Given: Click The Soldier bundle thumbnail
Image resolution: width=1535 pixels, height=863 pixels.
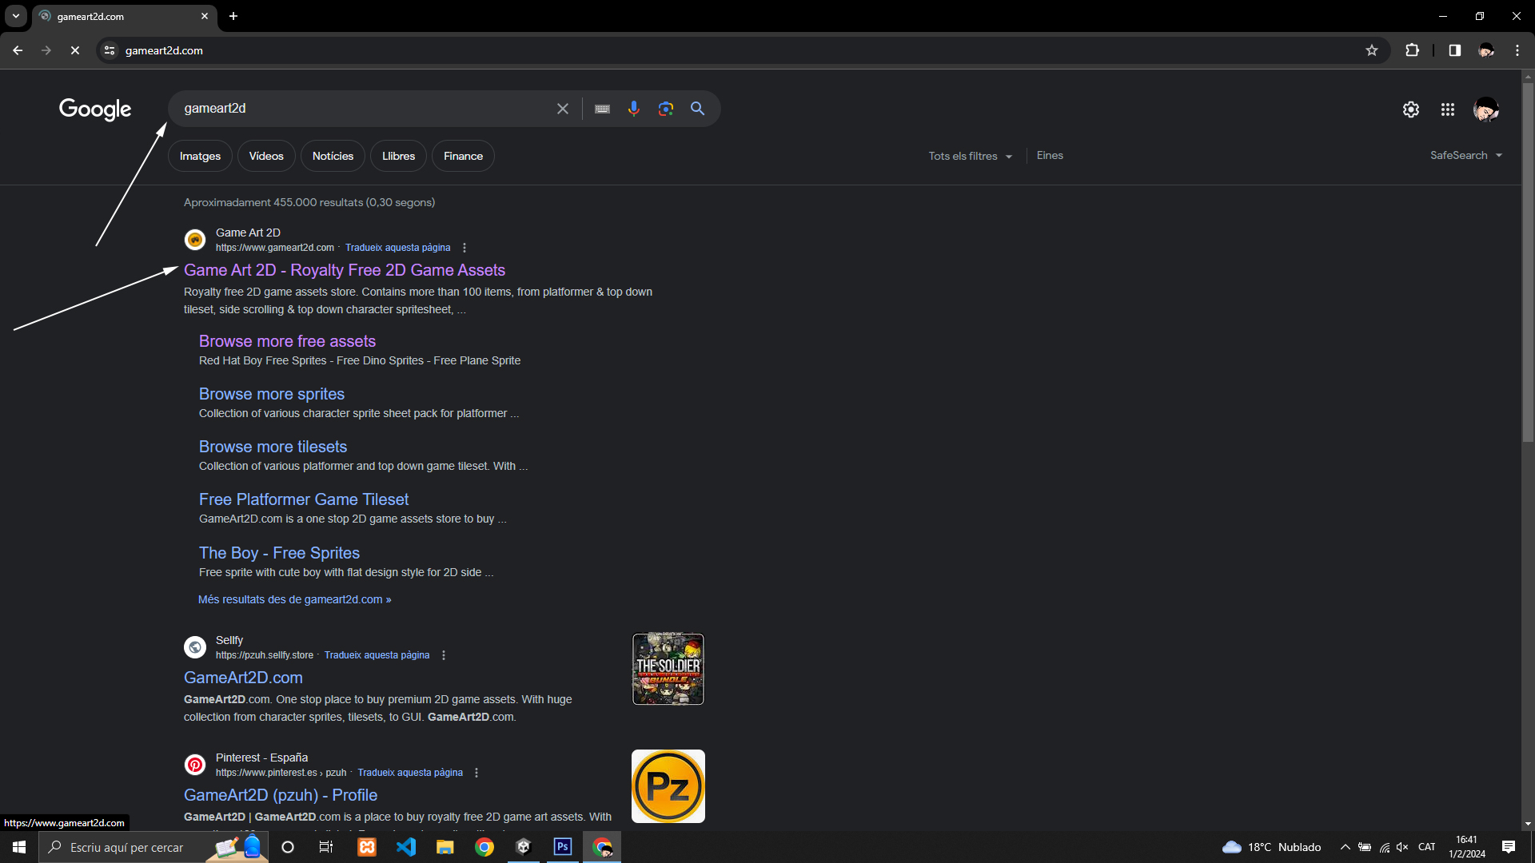Looking at the screenshot, I should 668,669.
